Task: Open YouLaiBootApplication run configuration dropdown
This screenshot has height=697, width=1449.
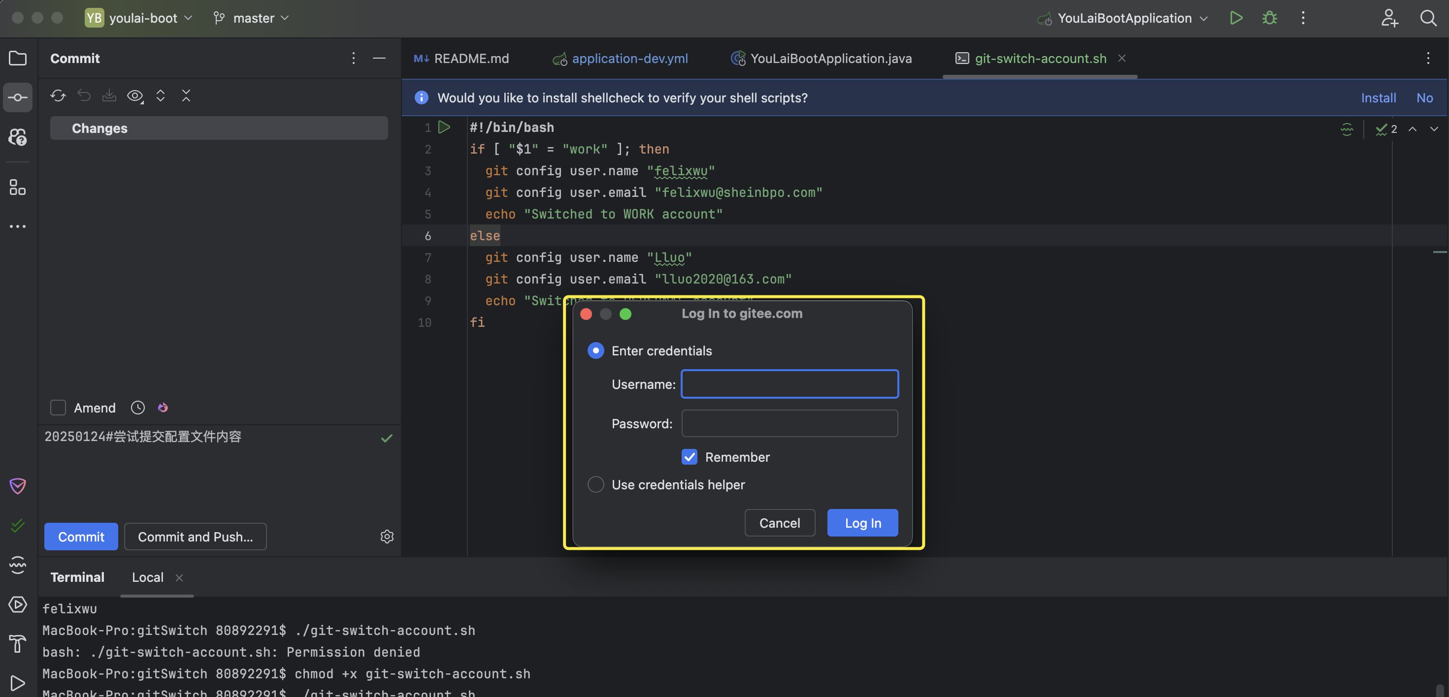Action: click(x=1122, y=18)
